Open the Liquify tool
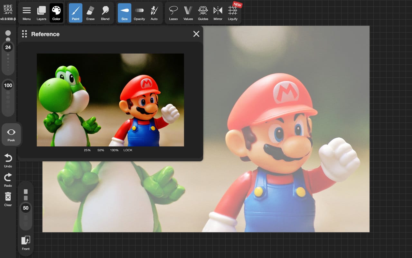 point(233,13)
